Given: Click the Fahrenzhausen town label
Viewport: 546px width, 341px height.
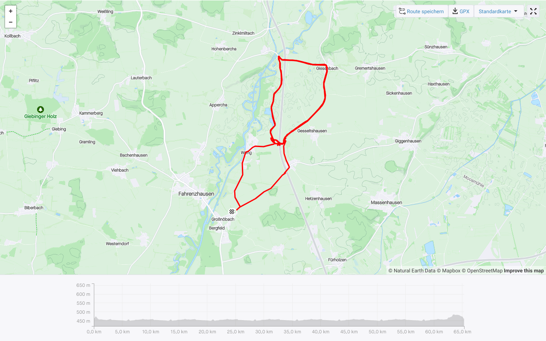Looking at the screenshot, I should pos(196,194).
